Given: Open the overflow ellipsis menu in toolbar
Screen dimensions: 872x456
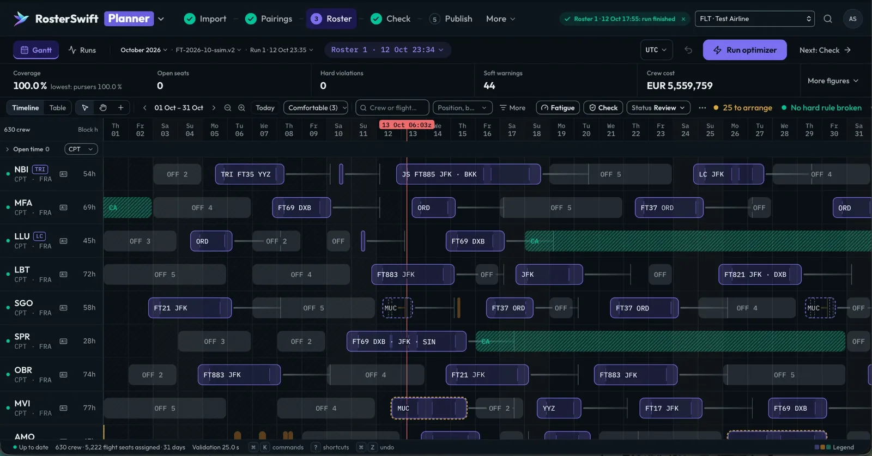Looking at the screenshot, I should [x=703, y=108].
